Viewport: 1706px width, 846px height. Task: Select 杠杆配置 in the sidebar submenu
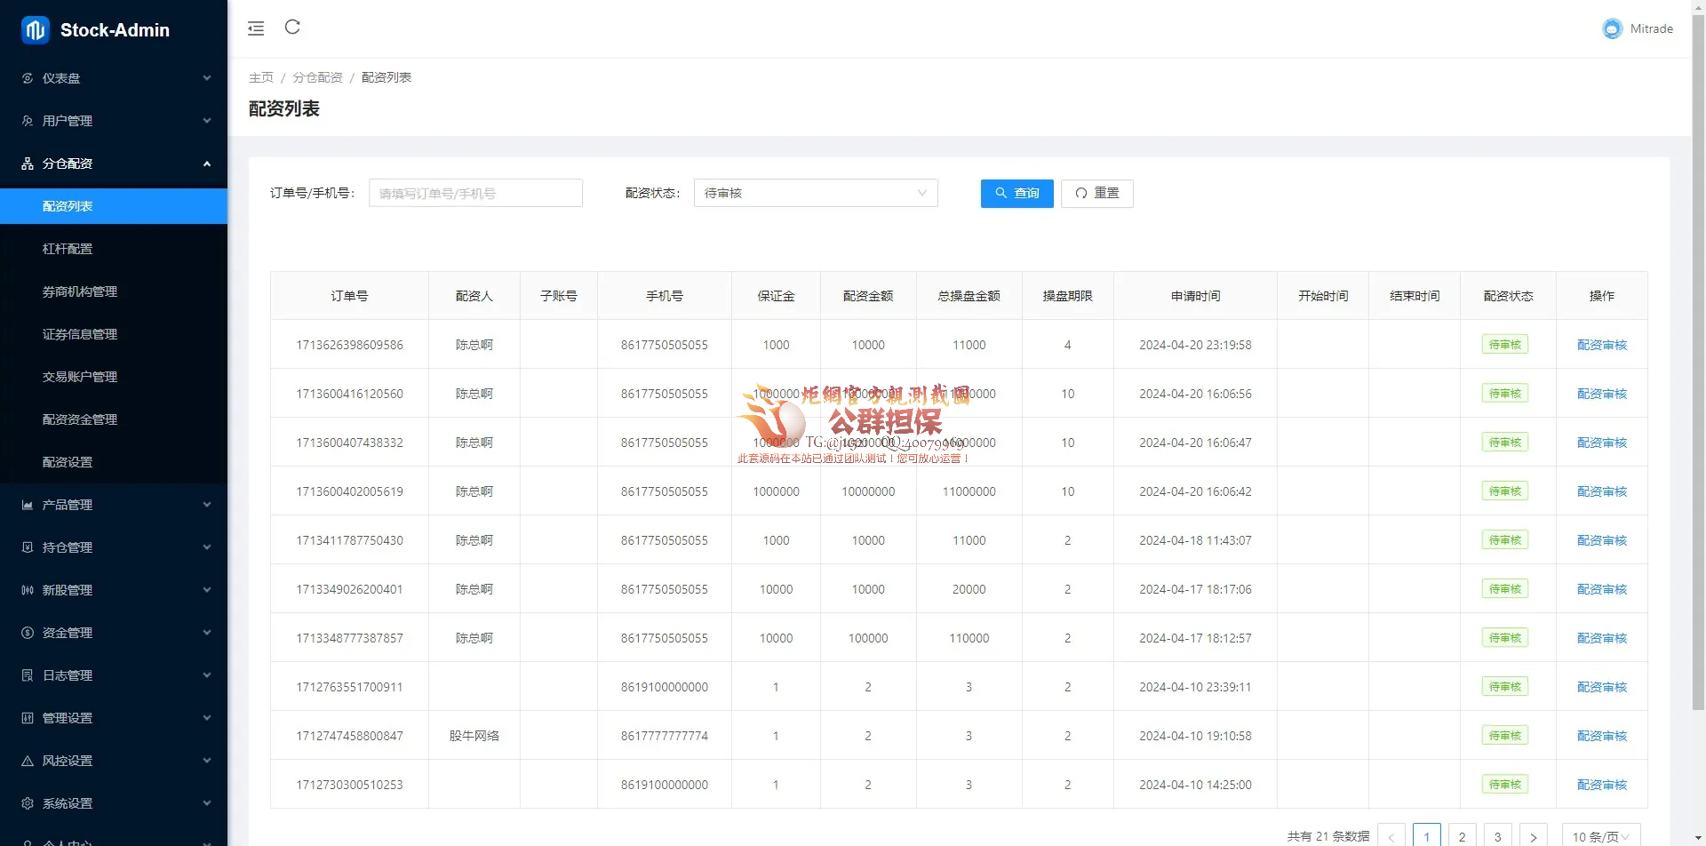[x=68, y=249]
